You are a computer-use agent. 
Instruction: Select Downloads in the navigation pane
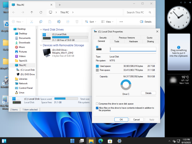click(x=25, y=42)
